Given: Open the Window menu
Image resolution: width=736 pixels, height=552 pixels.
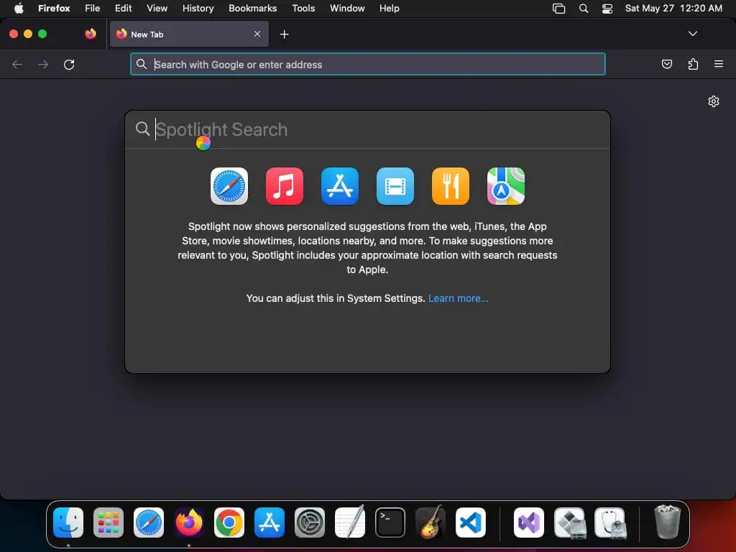Looking at the screenshot, I should 347,8.
